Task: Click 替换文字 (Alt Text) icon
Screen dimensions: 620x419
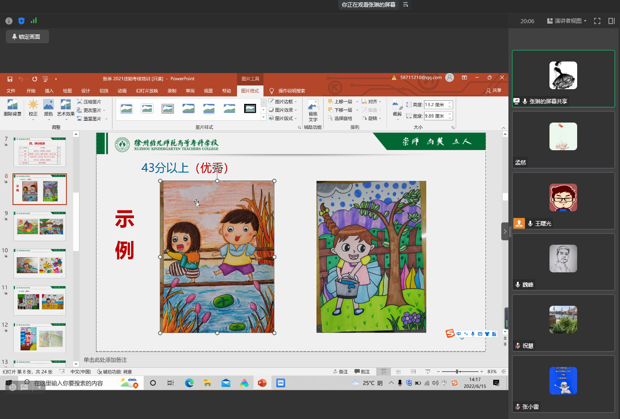Action: click(x=313, y=110)
